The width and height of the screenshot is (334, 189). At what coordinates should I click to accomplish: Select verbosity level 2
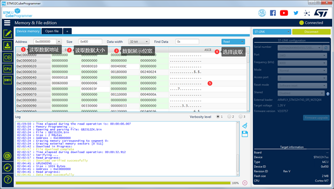click(229, 116)
